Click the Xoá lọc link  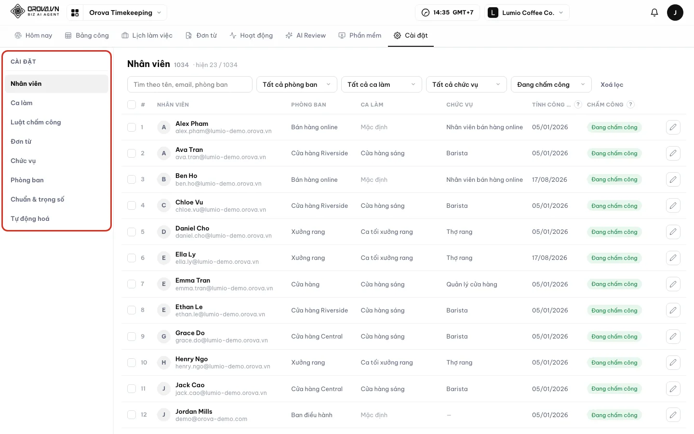pyautogui.click(x=612, y=84)
